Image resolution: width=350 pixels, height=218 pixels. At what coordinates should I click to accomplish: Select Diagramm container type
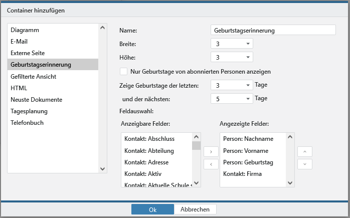tap(25, 30)
